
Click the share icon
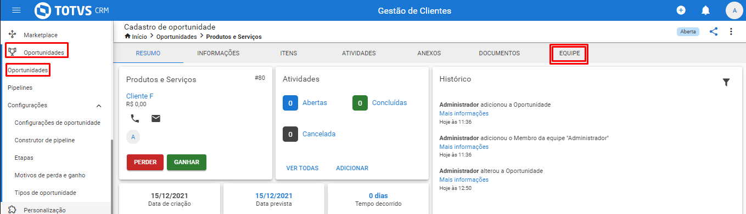[x=714, y=31]
